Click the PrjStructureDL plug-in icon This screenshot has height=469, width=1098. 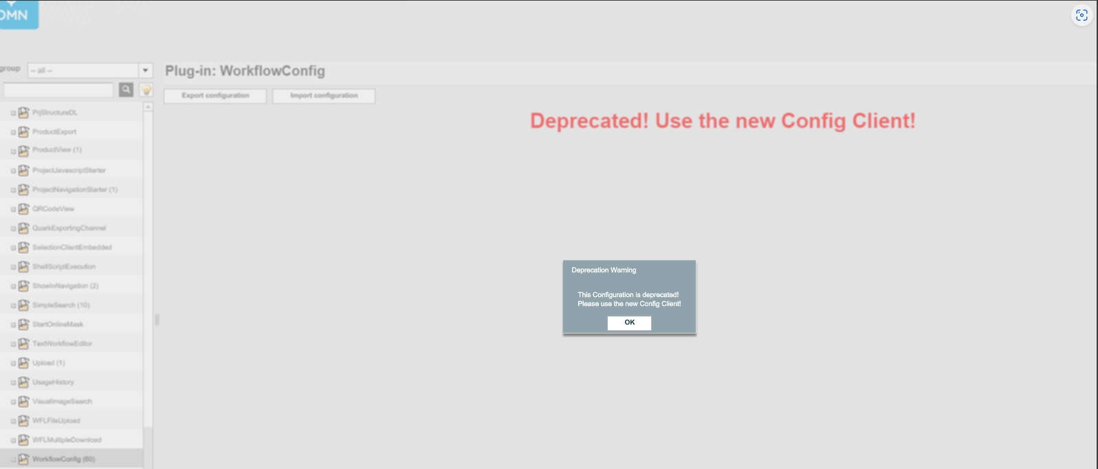tap(24, 113)
